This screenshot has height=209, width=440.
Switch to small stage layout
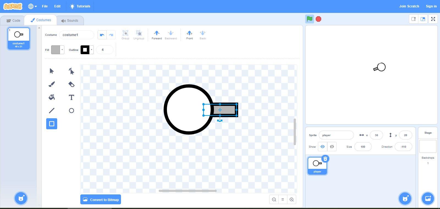(x=414, y=19)
